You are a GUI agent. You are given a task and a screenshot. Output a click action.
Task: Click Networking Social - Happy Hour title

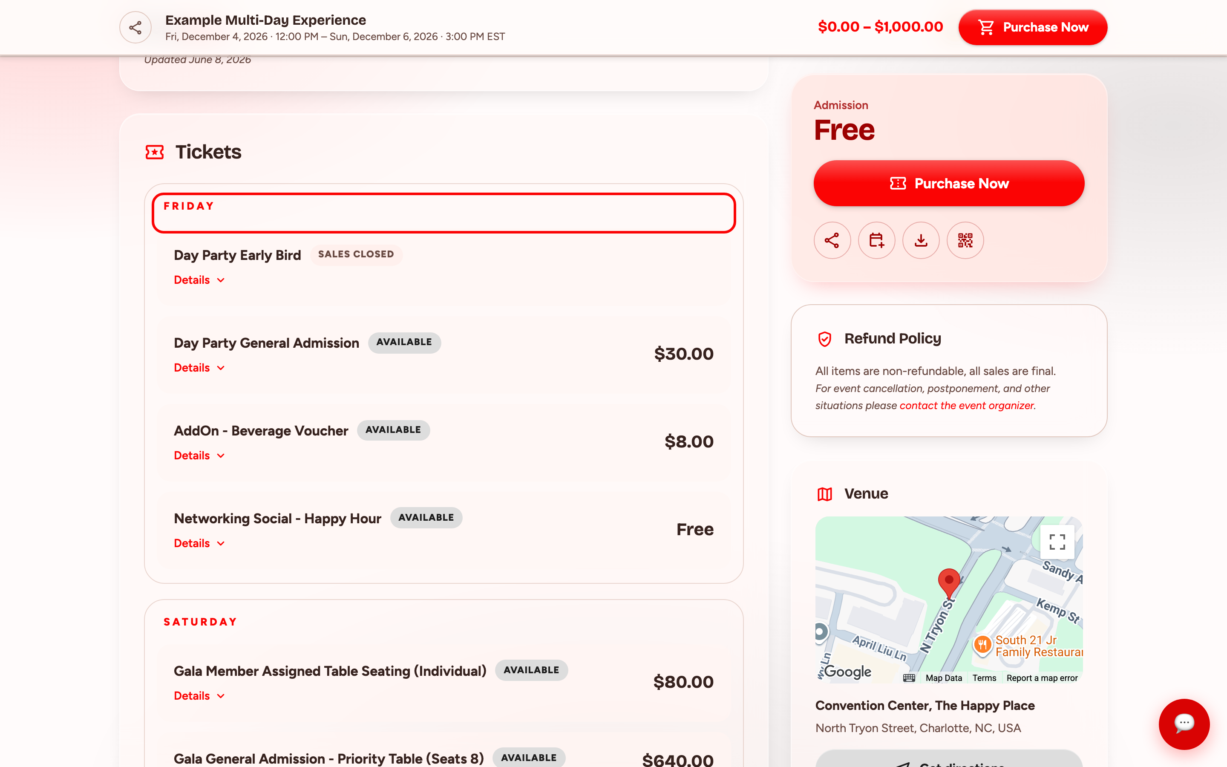pos(277,519)
